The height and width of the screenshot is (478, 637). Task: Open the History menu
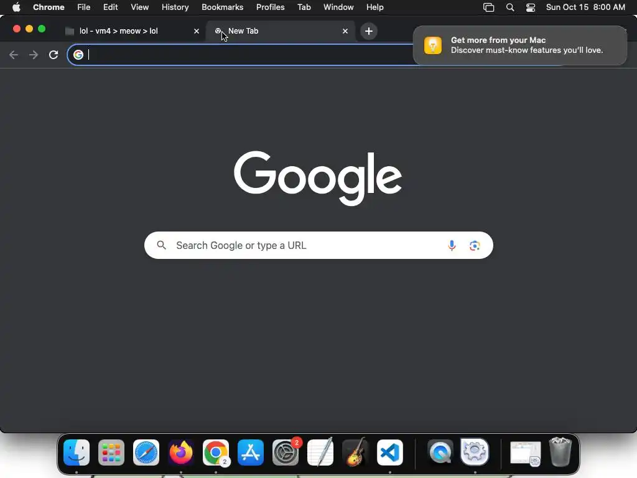pyautogui.click(x=175, y=7)
